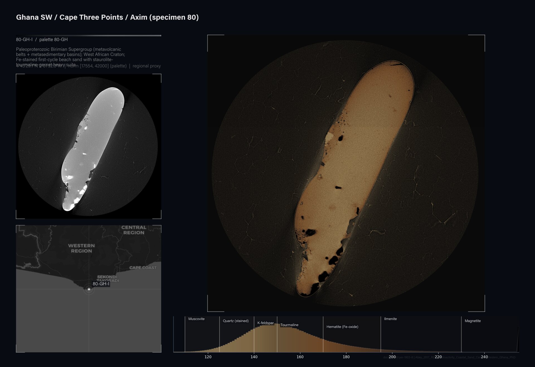This screenshot has width=535, height=367.
Task: Select the Tourmaline histogram band label
Action: (289, 325)
